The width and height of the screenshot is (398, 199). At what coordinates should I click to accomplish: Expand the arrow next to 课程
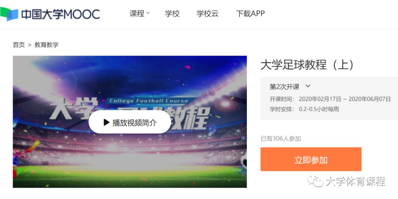coord(148,13)
